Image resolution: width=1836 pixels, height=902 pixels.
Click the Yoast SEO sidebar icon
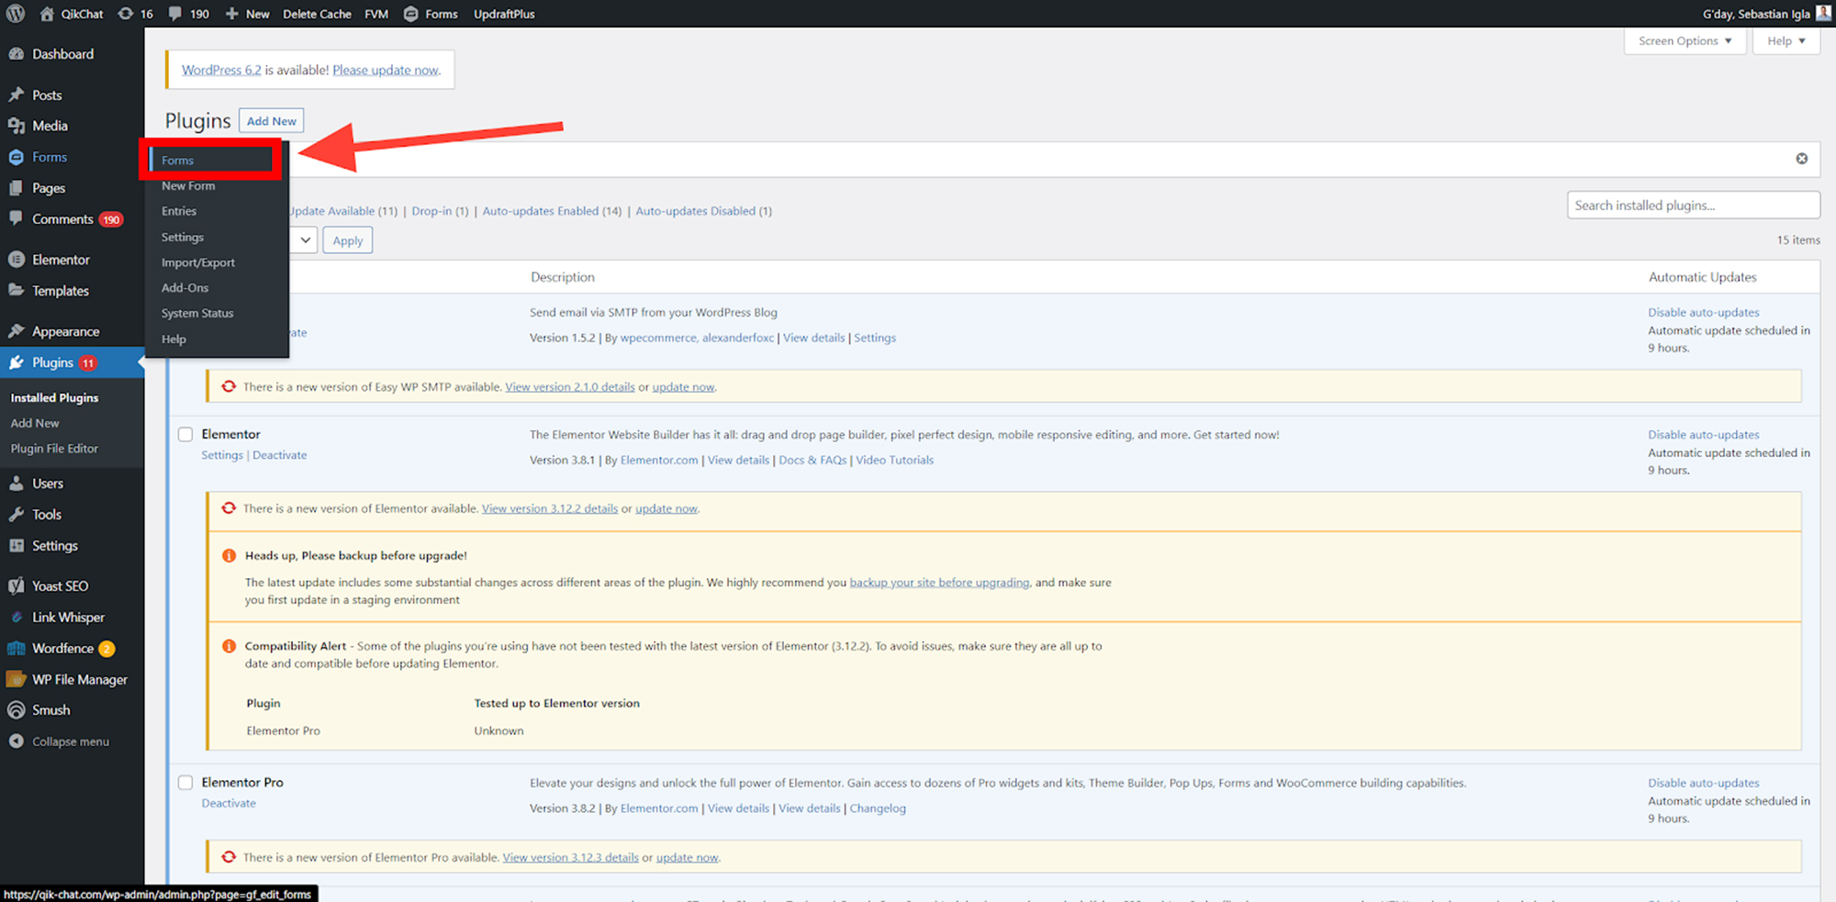[16, 586]
